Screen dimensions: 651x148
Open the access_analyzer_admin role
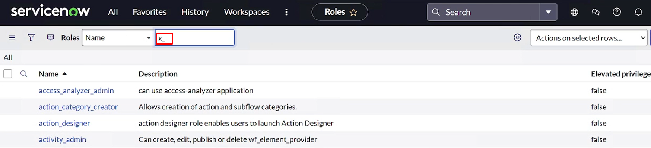click(x=76, y=91)
